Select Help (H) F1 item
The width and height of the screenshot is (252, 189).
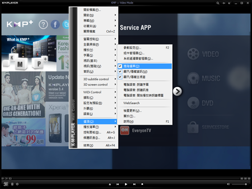[145, 122]
